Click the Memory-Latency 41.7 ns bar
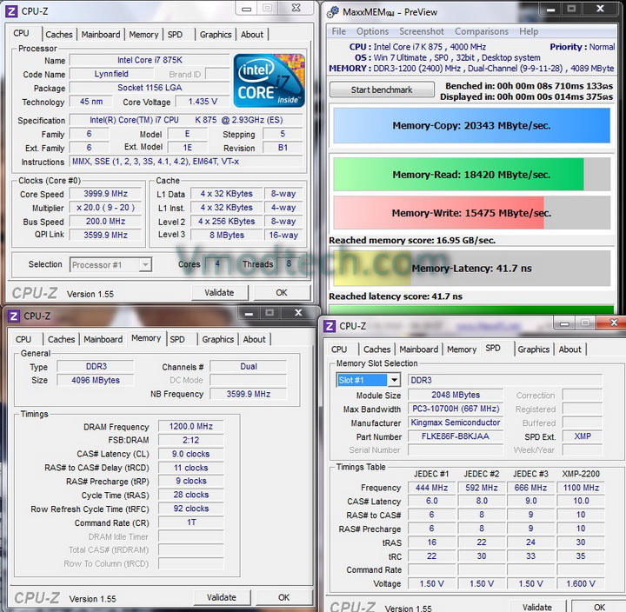 click(x=471, y=269)
